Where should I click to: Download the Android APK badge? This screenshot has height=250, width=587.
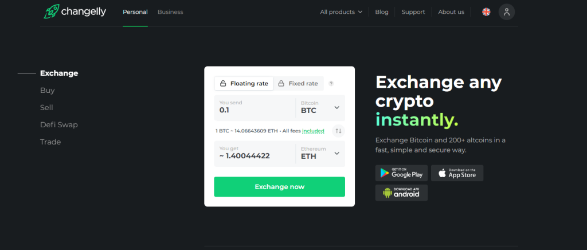point(401,193)
